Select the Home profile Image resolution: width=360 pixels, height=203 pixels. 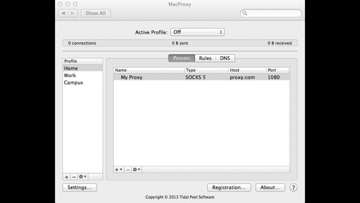click(x=83, y=68)
